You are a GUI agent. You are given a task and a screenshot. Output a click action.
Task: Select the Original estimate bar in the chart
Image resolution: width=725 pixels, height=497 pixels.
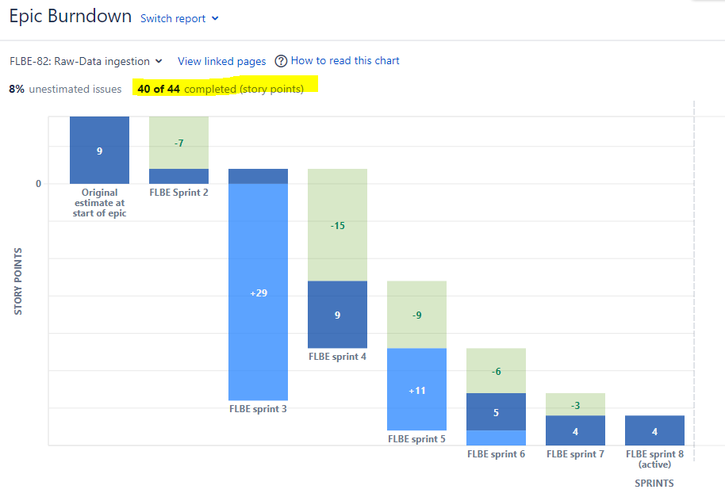(98, 149)
